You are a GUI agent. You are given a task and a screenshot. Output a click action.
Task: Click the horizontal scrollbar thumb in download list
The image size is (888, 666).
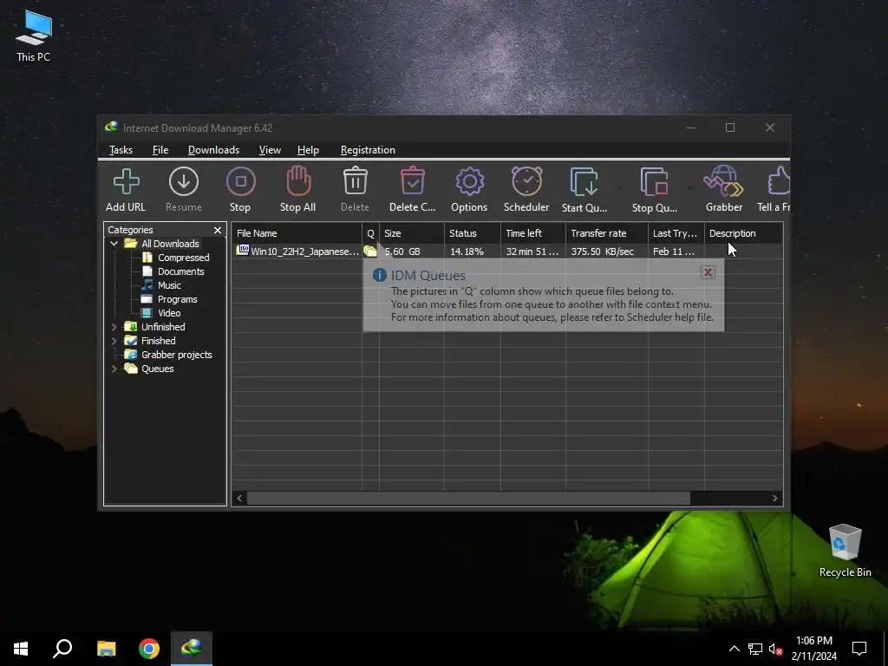pos(468,499)
